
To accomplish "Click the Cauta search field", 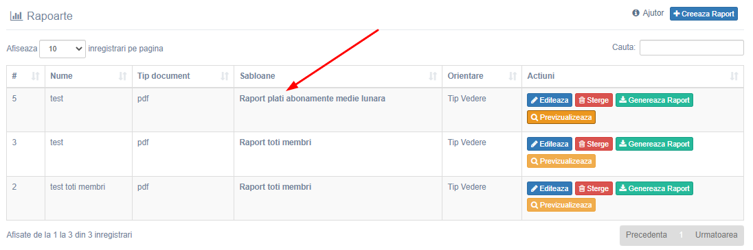I will pyautogui.click(x=692, y=47).
